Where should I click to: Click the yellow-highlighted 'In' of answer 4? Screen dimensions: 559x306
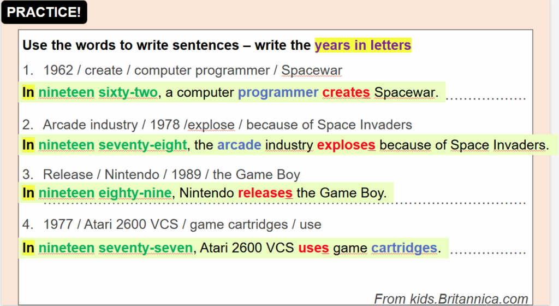28,248
